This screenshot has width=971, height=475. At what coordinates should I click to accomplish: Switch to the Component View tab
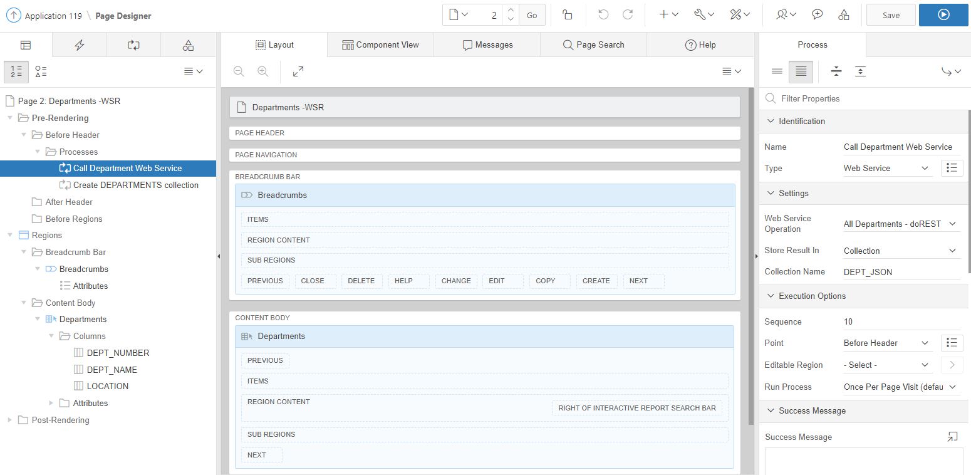pyautogui.click(x=380, y=45)
